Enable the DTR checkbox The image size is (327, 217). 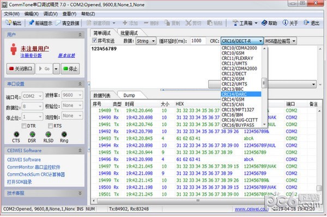[x=24, y=126]
